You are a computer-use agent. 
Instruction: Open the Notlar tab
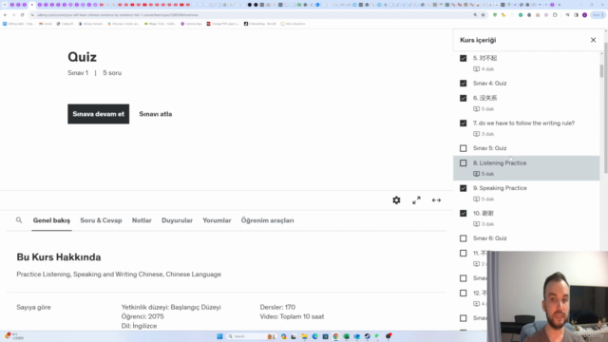(142, 220)
